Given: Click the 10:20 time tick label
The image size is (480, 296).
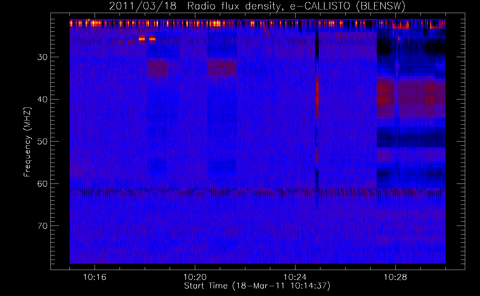Looking at the screenshot, I should 195,277.
